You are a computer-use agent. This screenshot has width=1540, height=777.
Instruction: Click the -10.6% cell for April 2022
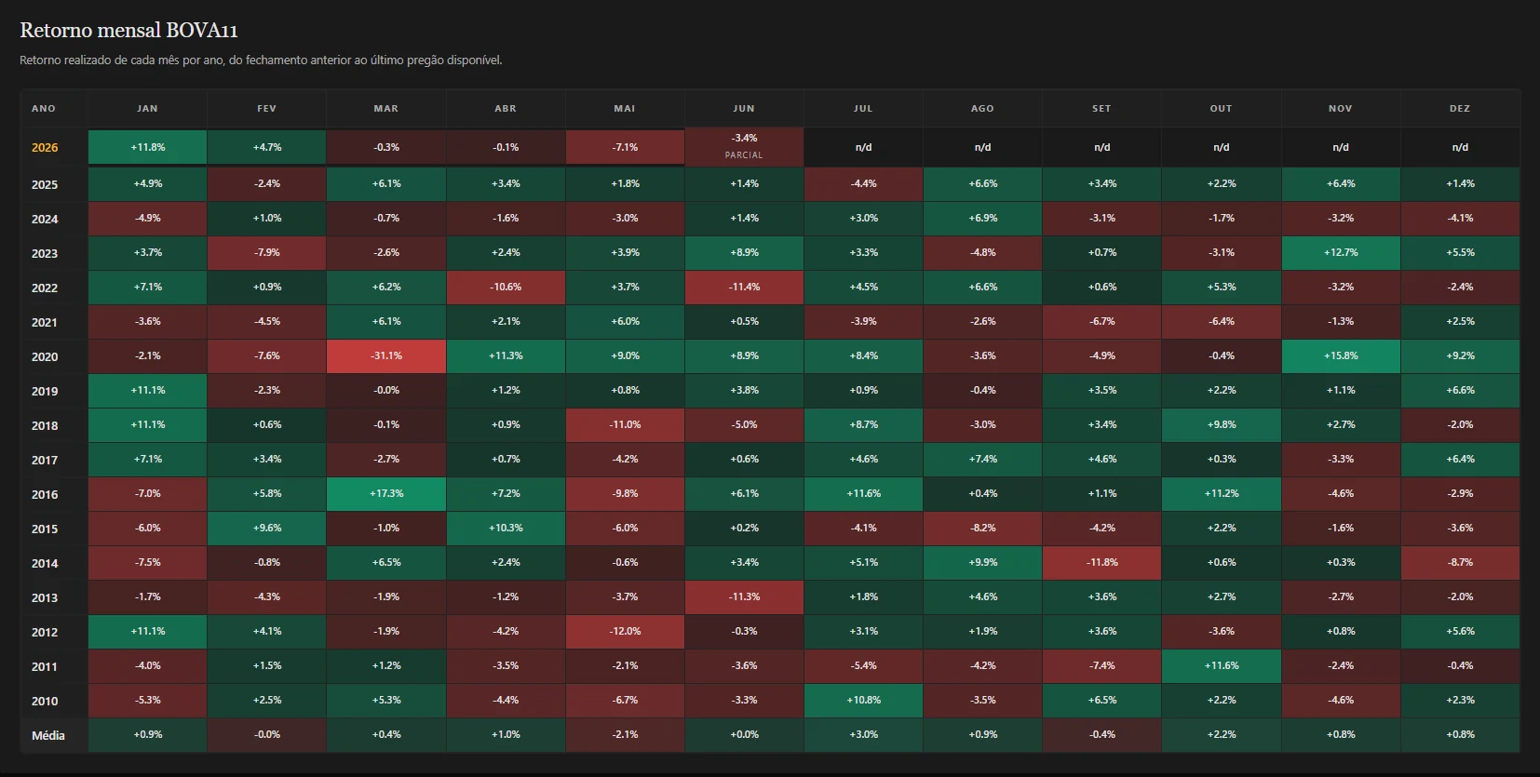506,287
